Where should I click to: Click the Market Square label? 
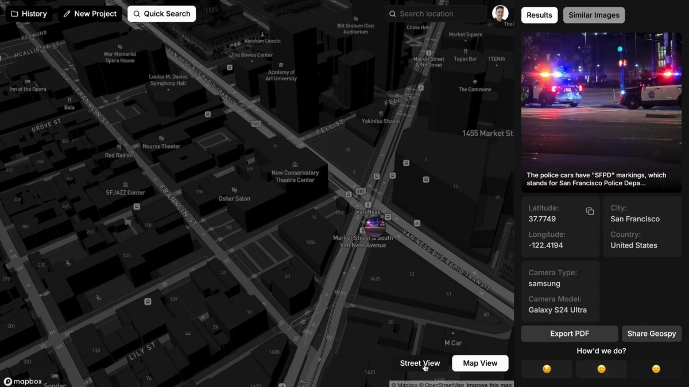(466, 34)
